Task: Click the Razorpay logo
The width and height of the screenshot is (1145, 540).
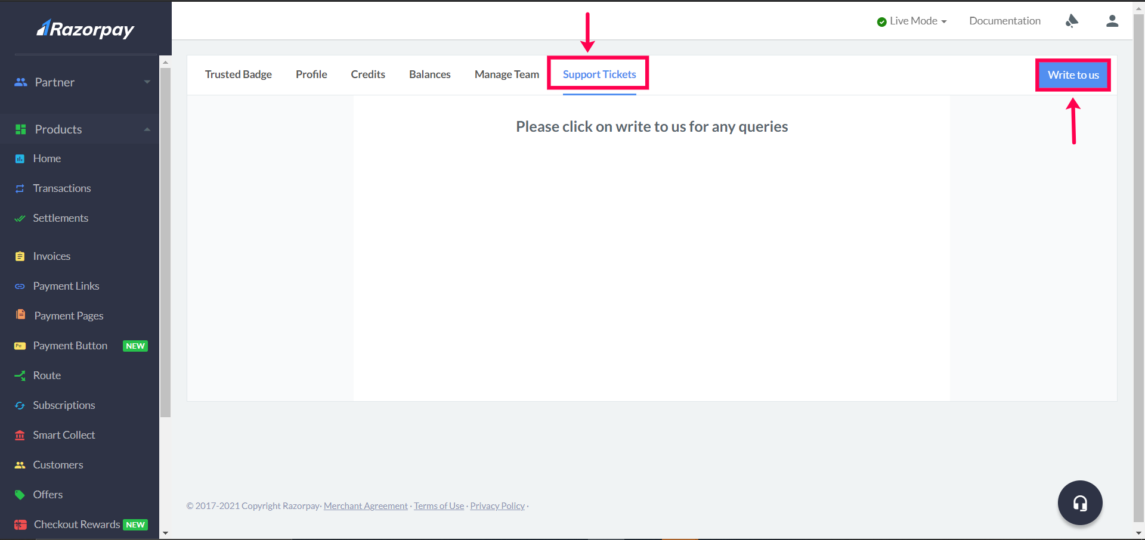Action: (85, 29)
